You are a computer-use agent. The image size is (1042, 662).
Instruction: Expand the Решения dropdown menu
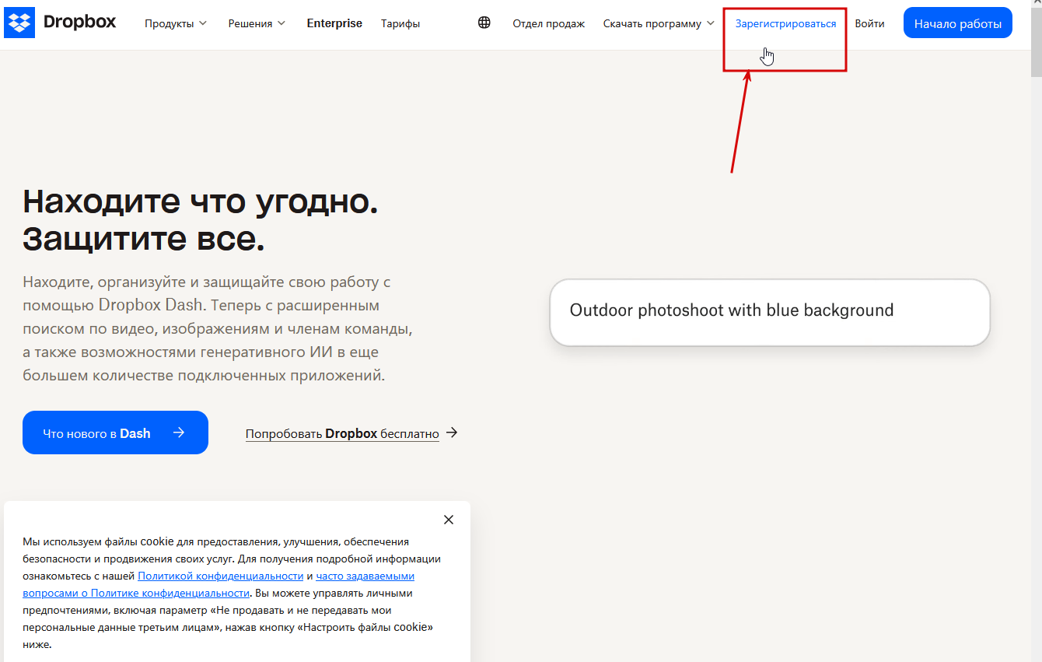coord(257,23)
